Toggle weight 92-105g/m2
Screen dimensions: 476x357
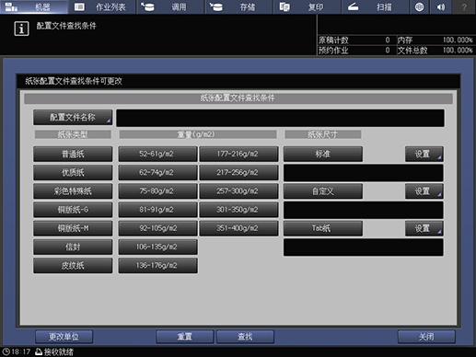pyautogui.click(x=157, y=228)
